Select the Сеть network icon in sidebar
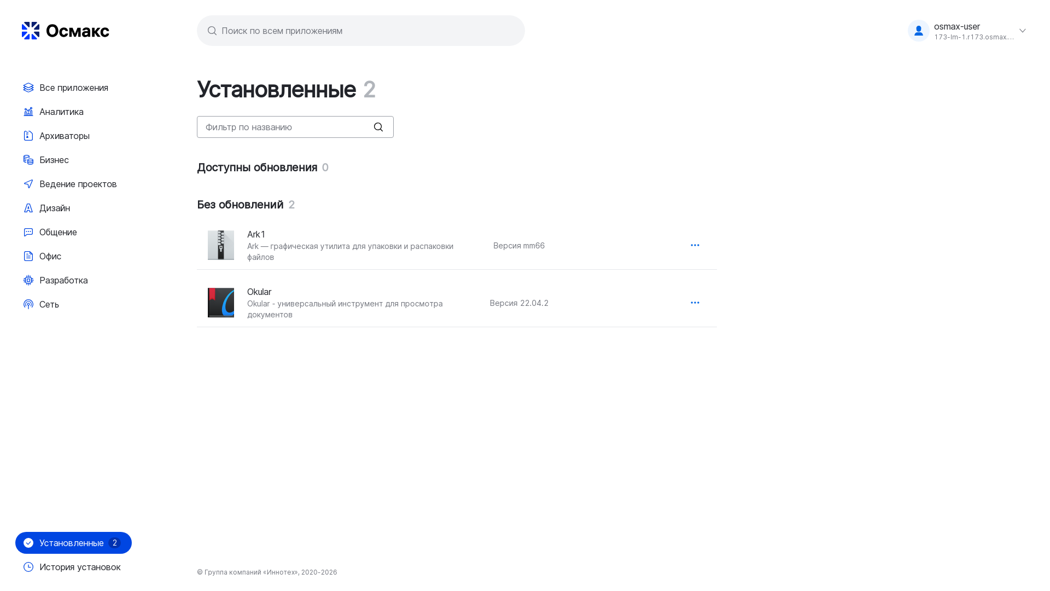 [x=28, y=304]
